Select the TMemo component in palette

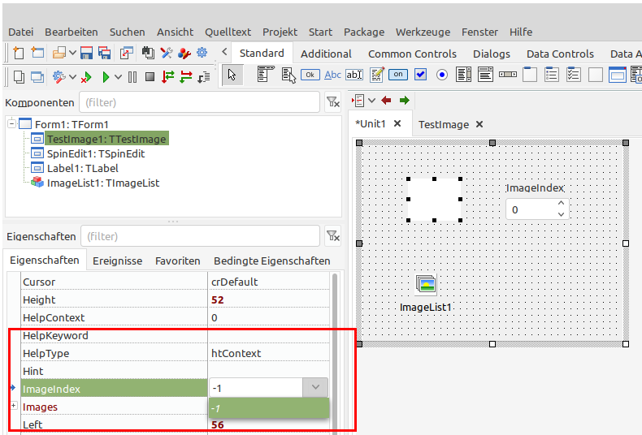click(x=377, y=75)
